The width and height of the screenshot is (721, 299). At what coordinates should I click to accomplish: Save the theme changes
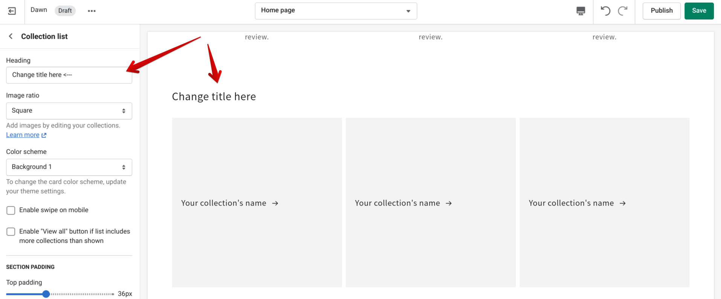[699, 11]
